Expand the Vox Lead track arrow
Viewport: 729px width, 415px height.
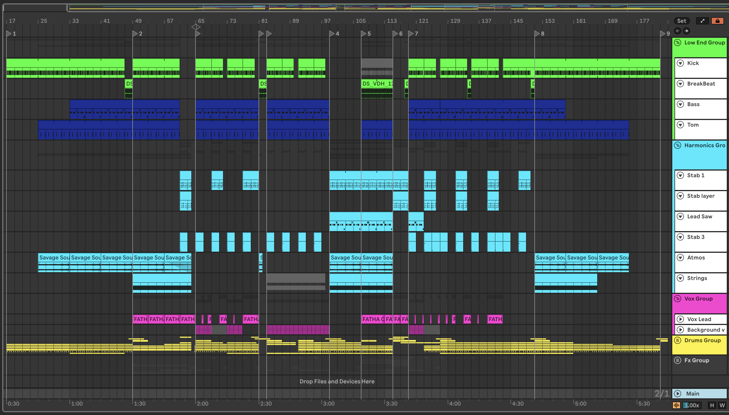(x=681, y=319)
